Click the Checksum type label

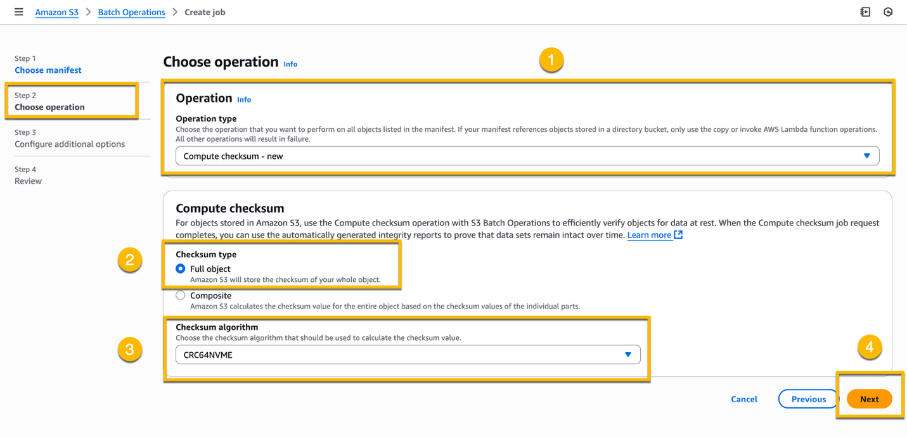[206, 254]
